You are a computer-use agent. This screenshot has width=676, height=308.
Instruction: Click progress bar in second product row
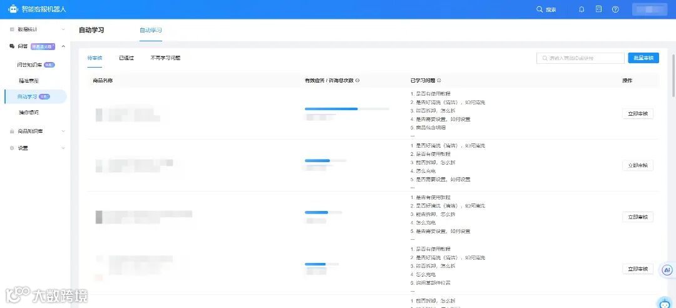coord(325,160)
